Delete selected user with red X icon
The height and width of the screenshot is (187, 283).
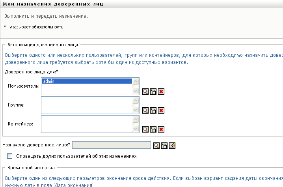[161, 92]
